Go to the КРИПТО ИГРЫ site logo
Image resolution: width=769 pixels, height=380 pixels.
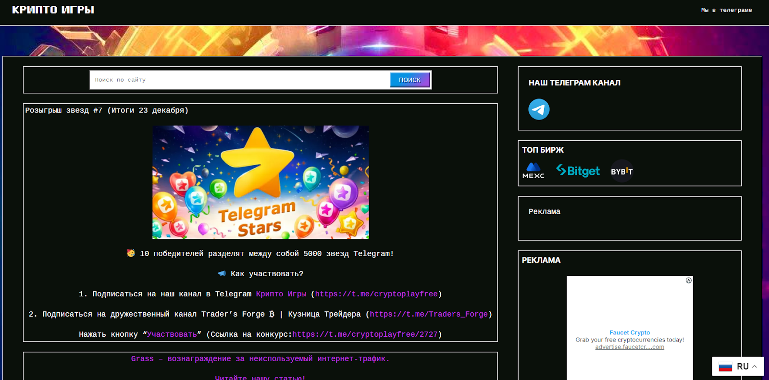(53, 10)
